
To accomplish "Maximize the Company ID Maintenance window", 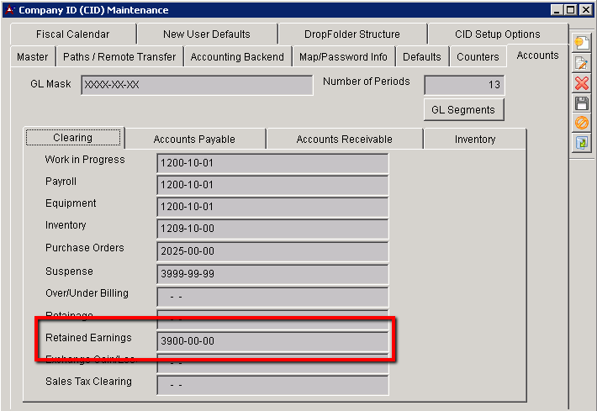I will tap(571, 10).
